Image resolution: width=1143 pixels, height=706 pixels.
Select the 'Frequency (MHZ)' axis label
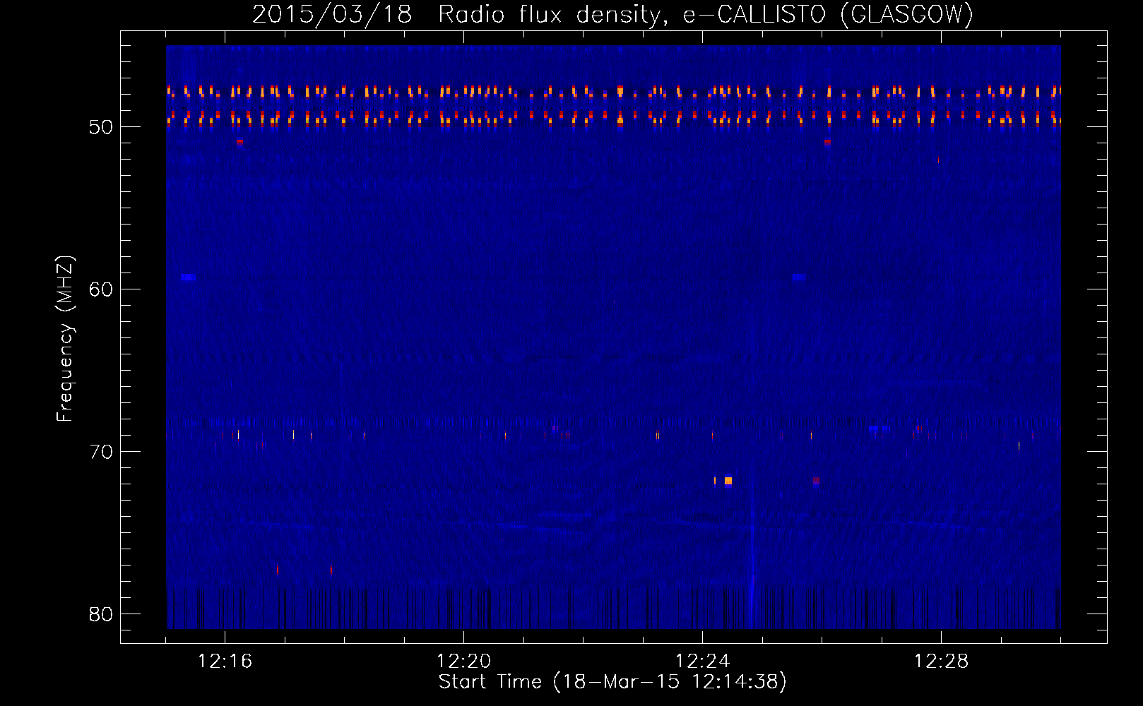pos(65,338)
